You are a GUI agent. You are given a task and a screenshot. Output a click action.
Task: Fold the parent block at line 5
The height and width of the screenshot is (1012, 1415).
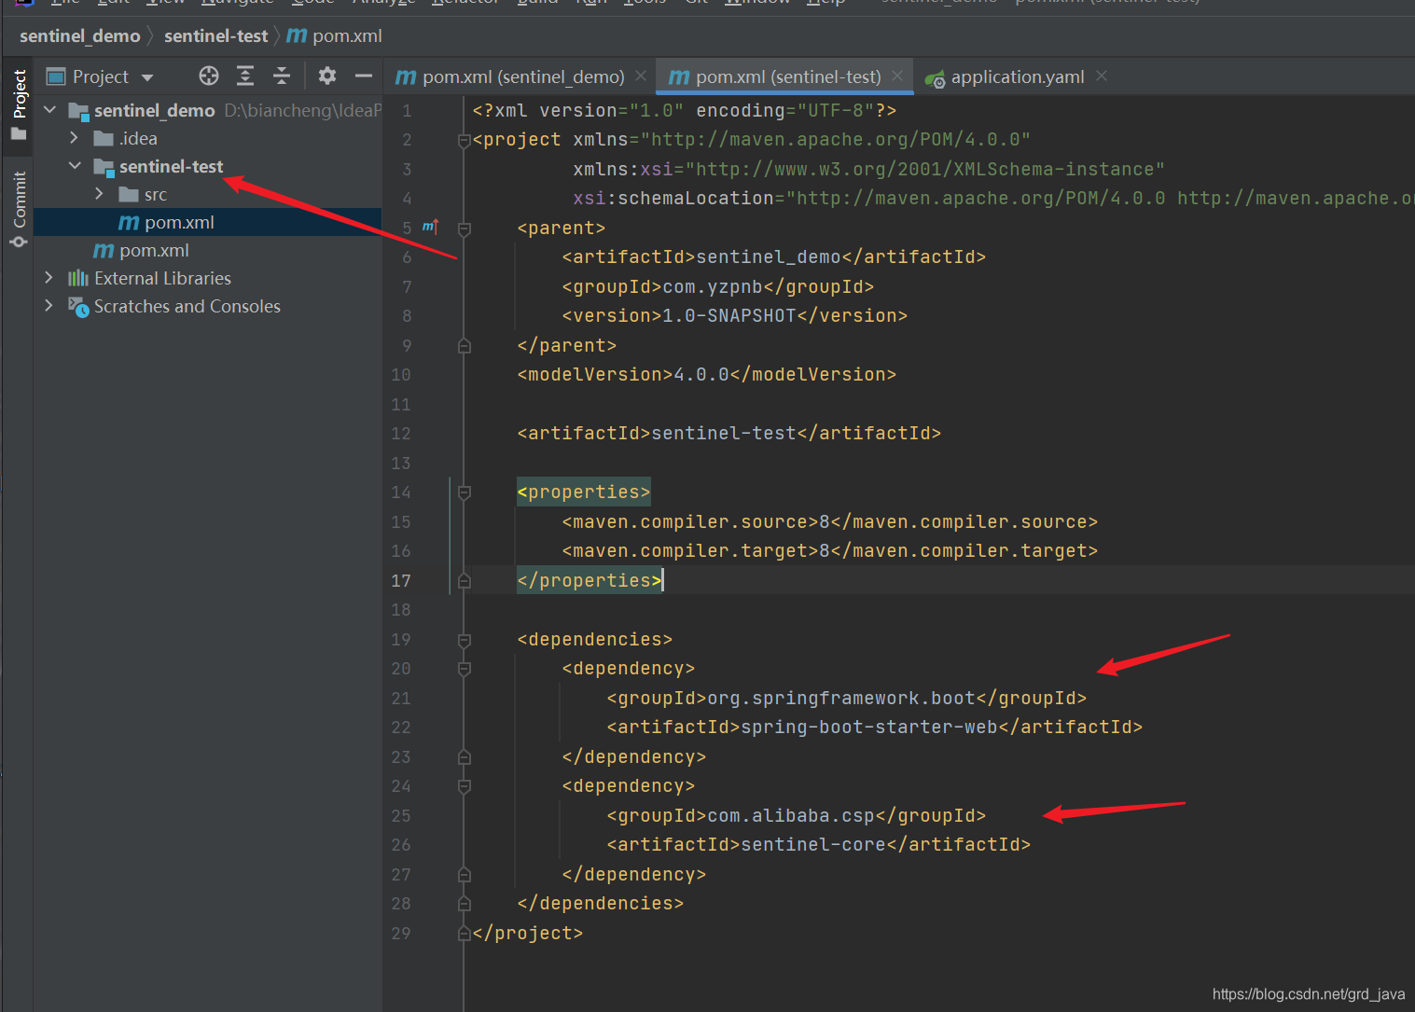(x=464, y=229)
